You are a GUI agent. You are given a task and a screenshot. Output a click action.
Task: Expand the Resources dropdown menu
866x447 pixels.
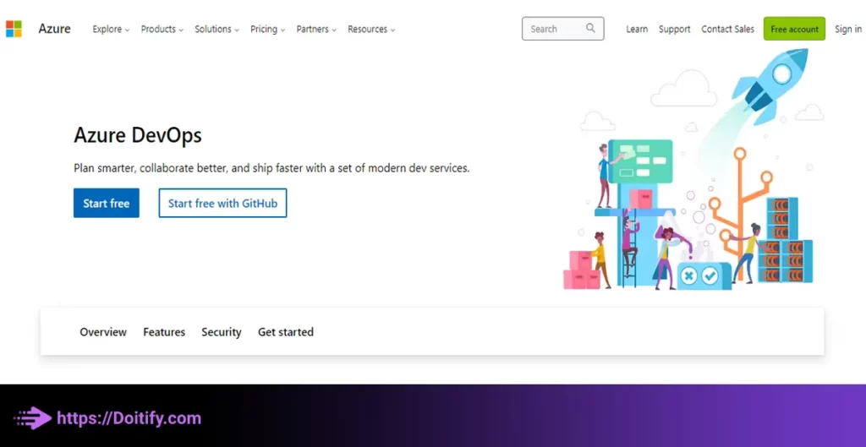(371, 30)
